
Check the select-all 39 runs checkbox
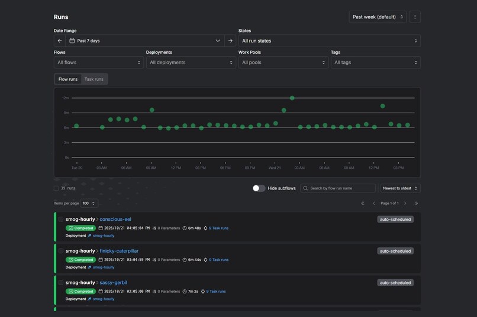click(x=56, y=188)
